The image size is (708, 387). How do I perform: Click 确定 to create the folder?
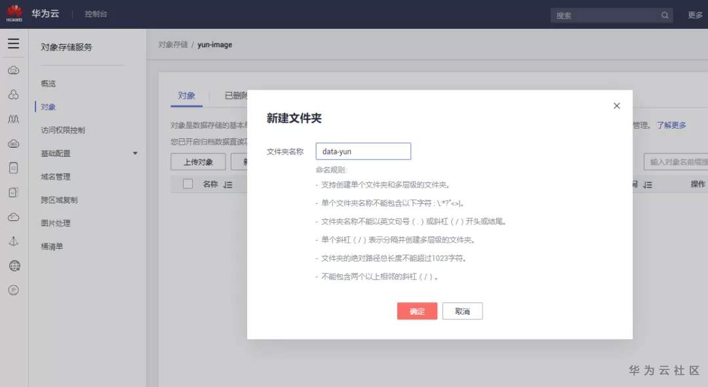[x=417, y=311]
